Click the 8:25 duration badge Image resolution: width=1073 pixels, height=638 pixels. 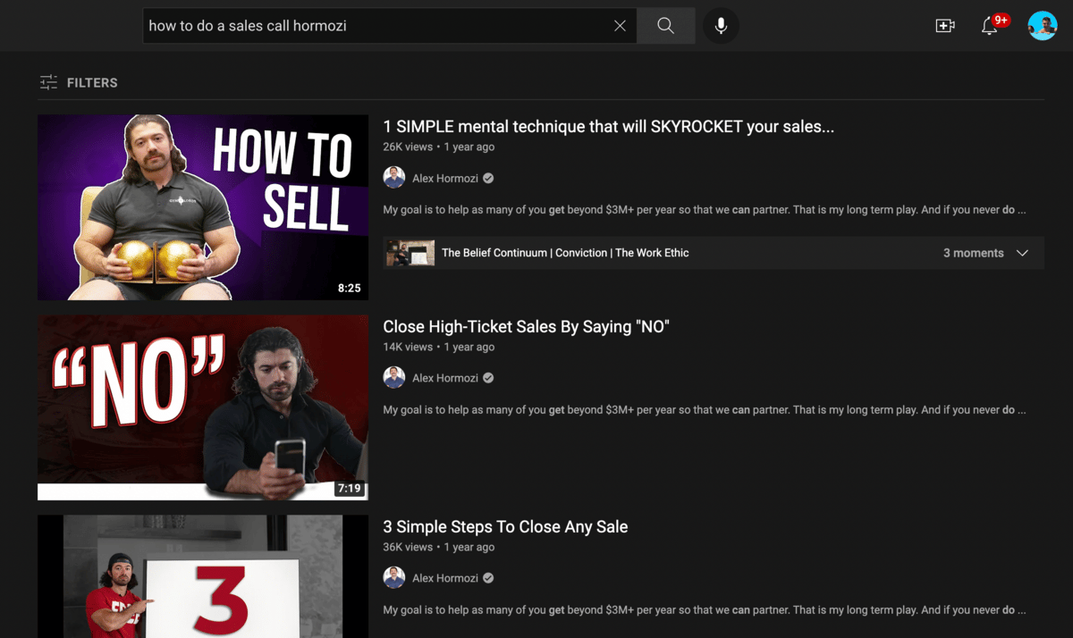[x=349, y=288]
